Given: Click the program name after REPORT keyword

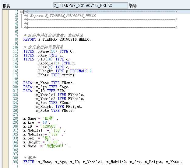Looking at the screenshot, I should coord(65,39).
